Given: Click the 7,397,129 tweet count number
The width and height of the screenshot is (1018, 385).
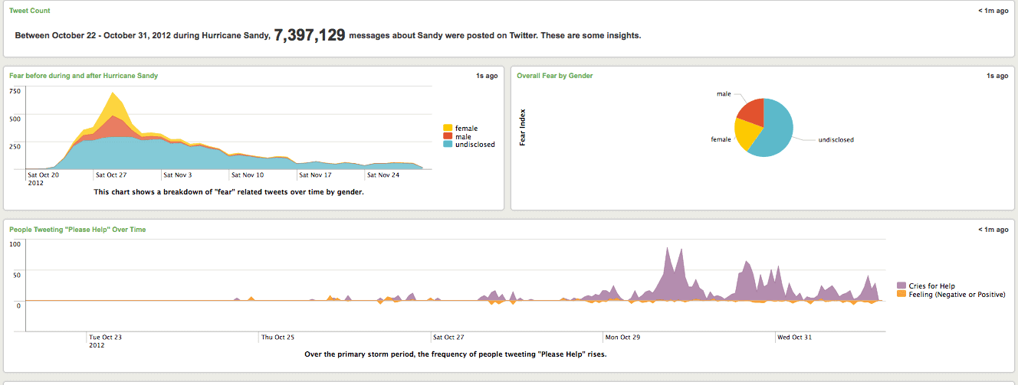Looking at the screenshot, I should pyautogui.click(x=309, y=35).
